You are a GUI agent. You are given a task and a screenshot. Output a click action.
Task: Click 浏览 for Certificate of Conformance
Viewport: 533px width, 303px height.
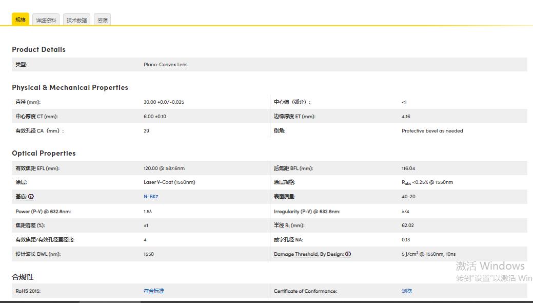click(x=406, y=291)
